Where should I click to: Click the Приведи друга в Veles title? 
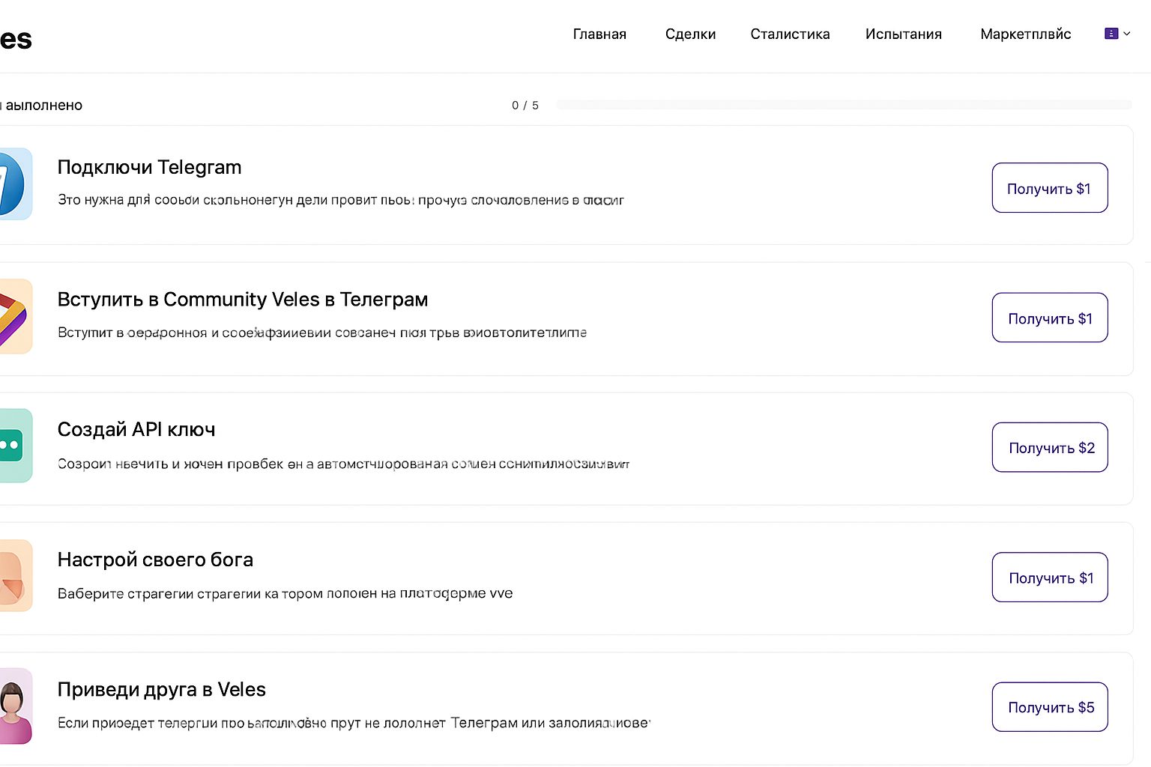(161, 689)
